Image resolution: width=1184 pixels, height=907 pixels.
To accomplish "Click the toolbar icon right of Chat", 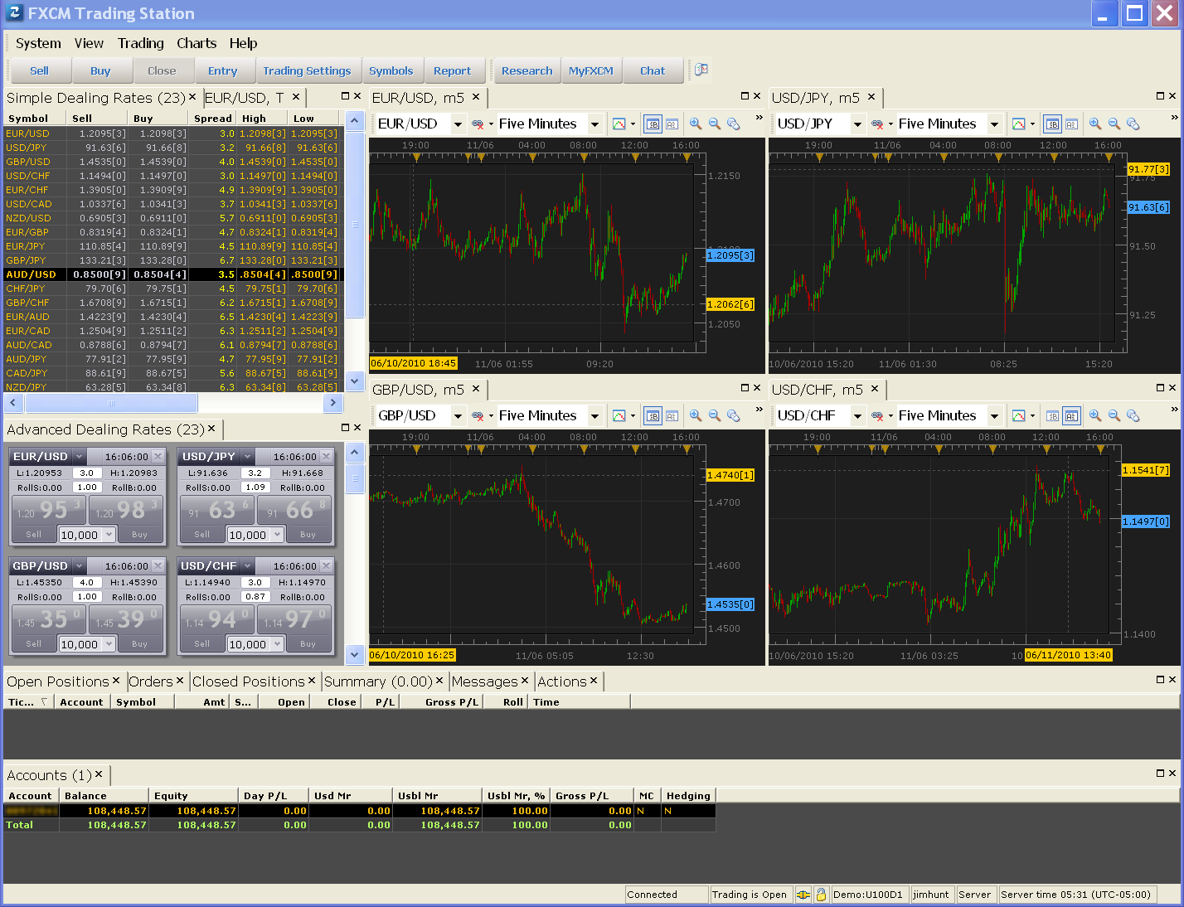I will point(701,70).
